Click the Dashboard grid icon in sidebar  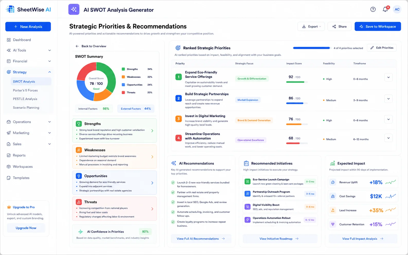click(9, 40)
